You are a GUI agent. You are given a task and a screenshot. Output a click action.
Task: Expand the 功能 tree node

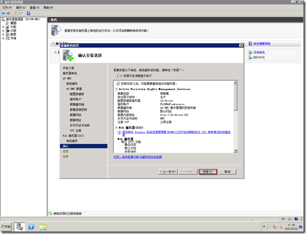[x=3, y=27]
